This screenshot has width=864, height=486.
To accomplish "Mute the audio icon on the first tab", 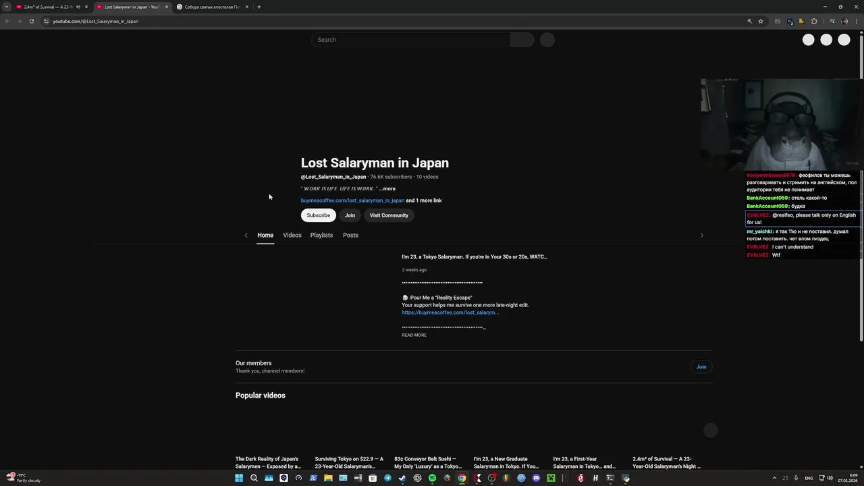I will pyautogui.click(x=78, y=7).
